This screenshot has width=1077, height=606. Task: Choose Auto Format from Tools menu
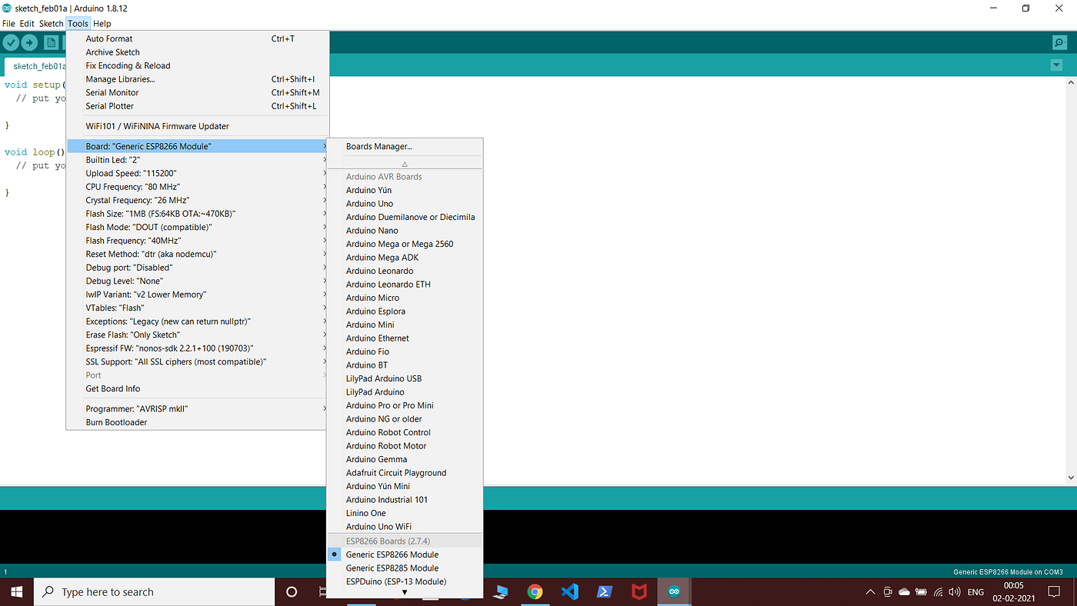[197, 38]
